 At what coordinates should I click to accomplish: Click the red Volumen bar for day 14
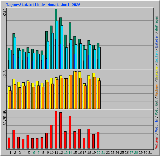(70, 132)
